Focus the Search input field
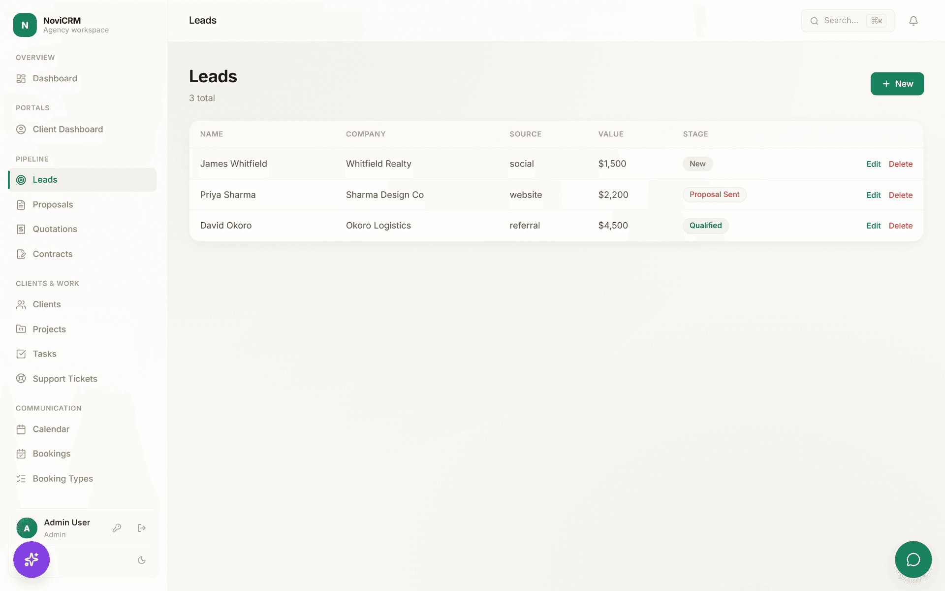The width and height of the screenshot is (945, 591). point(848,21)
